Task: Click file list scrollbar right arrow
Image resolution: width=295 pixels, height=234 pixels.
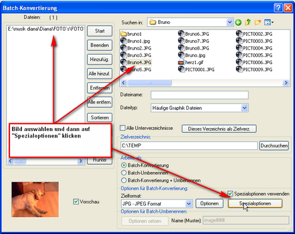Action: [x=80, y=161]
